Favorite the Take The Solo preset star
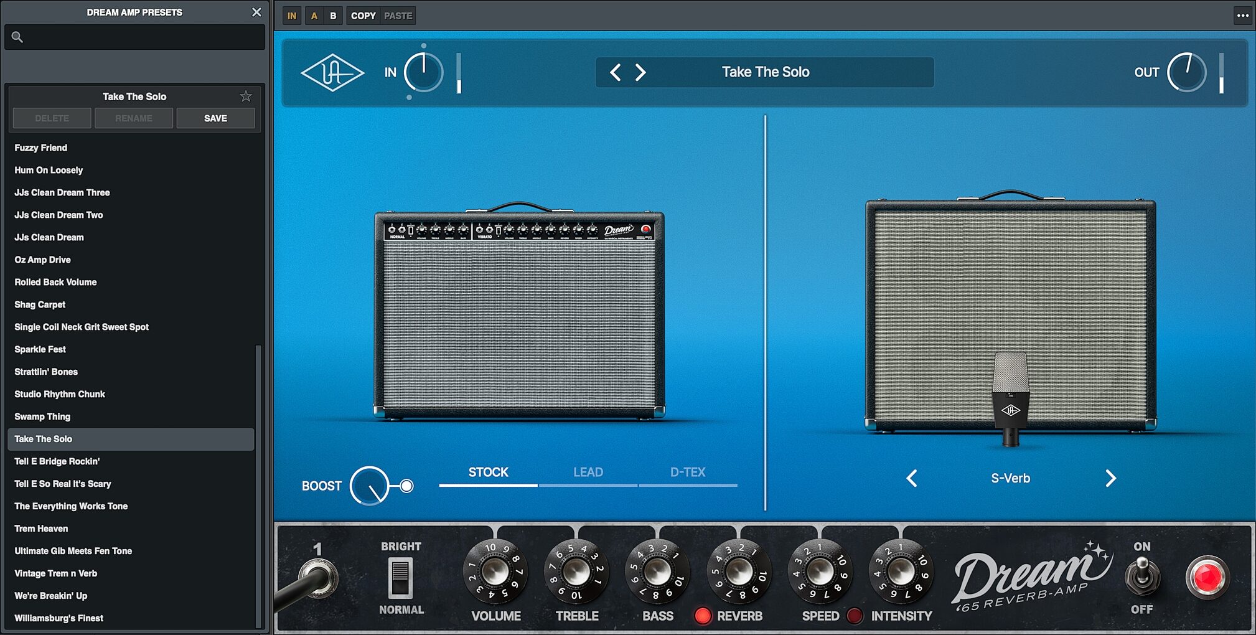 pyautogui.click(x=246, y=96)
